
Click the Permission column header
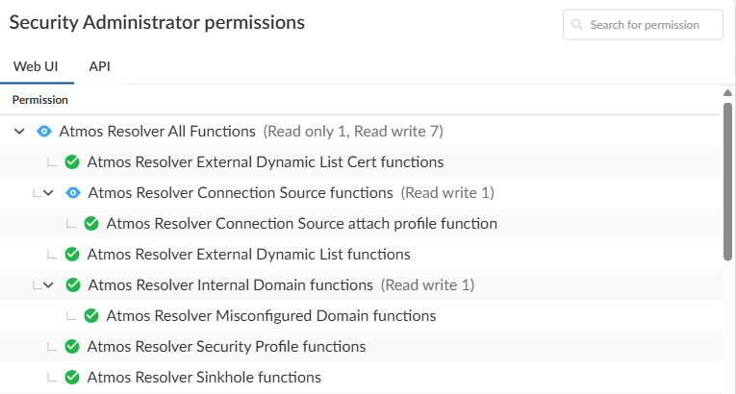point(40,100)
